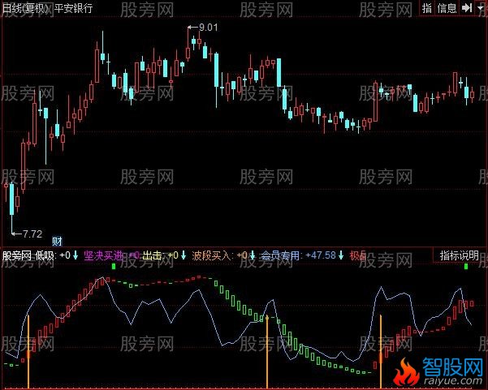
Task: Click the 9.01 high price label
Action: 208,28
